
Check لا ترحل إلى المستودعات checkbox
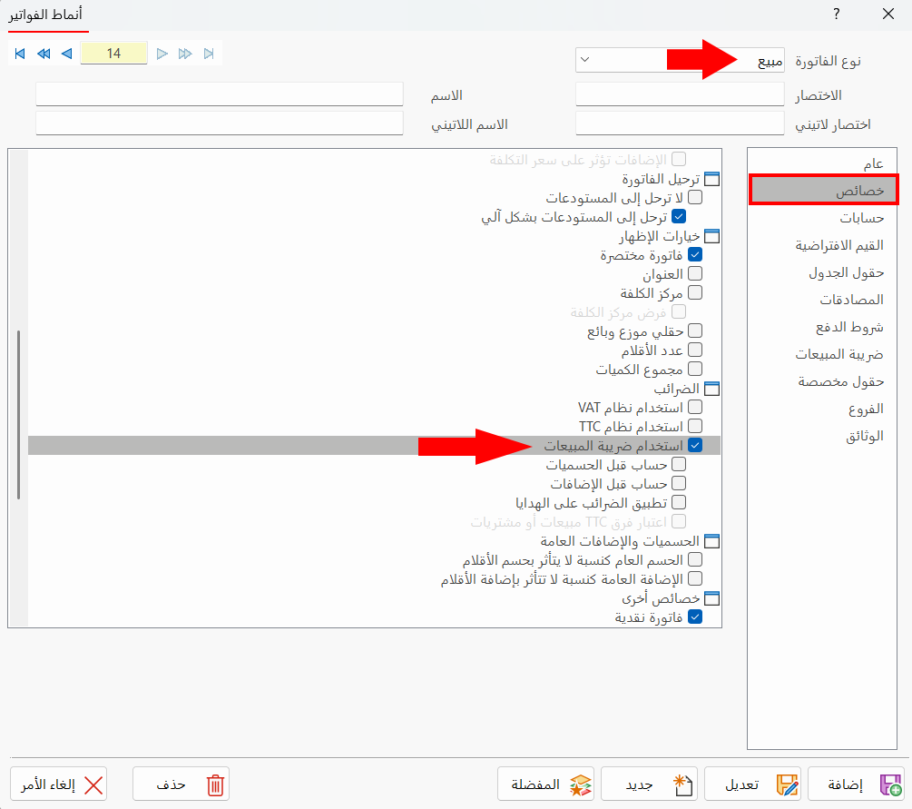click(x=695, y=197)
